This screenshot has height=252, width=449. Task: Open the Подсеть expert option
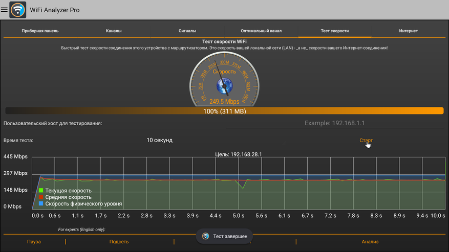[119, 242]
